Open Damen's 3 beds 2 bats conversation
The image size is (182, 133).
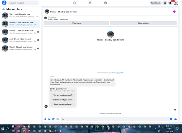tap(20, 32)
